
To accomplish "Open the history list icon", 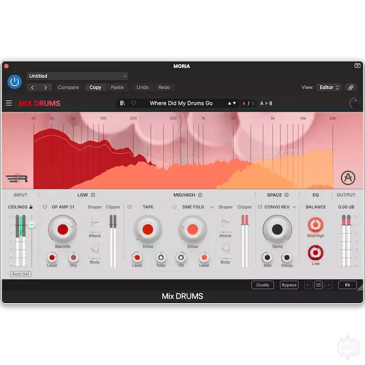I will (x=318, y=285).
